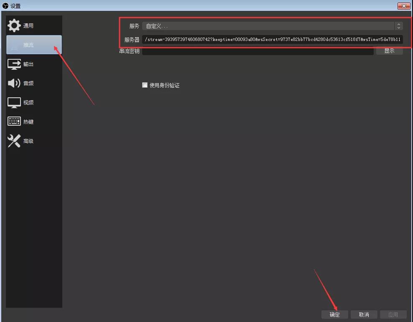
Task: Open the 视频 video display icon
Action: coord(14,103)
